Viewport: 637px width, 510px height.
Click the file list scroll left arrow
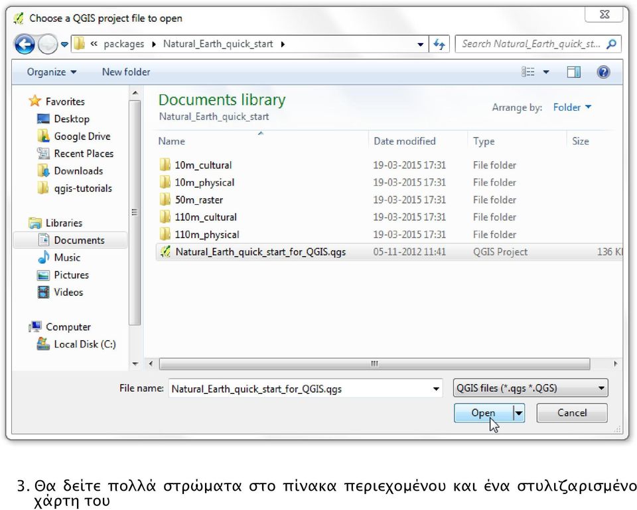coord(151,363)
